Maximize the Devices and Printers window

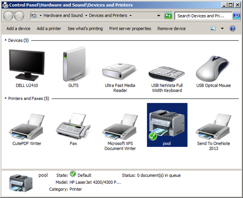231,5
